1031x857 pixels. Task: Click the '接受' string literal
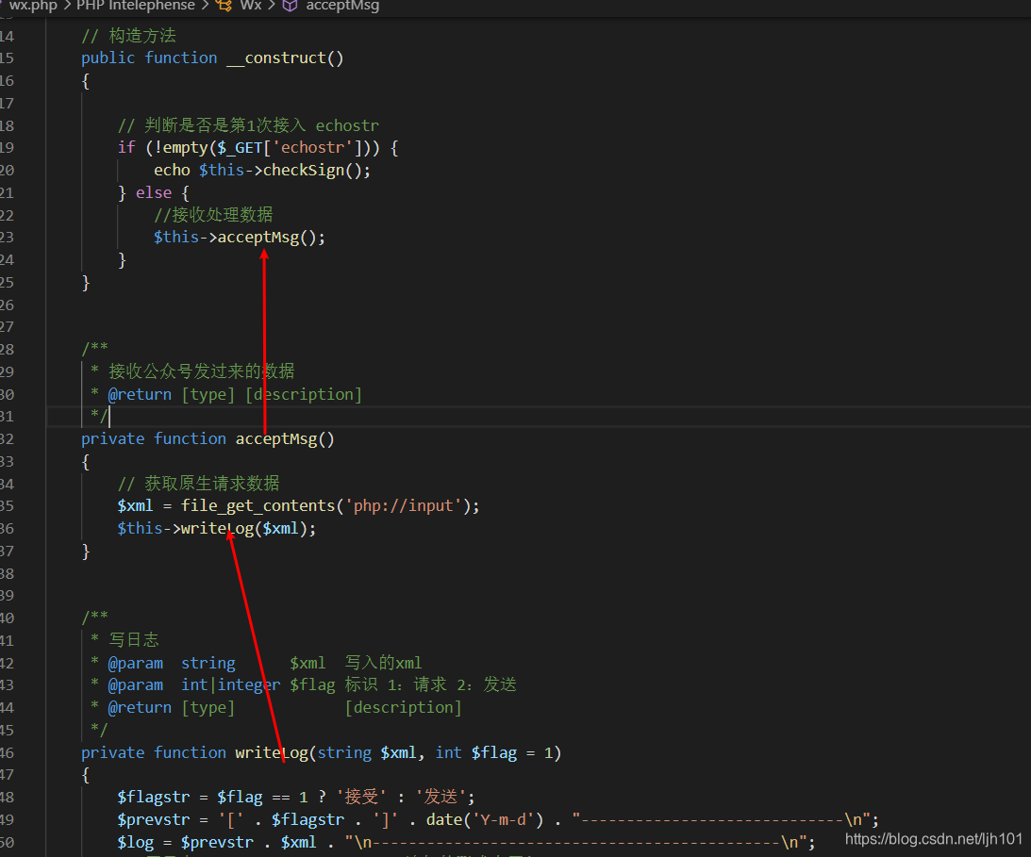tap(361, 798)
